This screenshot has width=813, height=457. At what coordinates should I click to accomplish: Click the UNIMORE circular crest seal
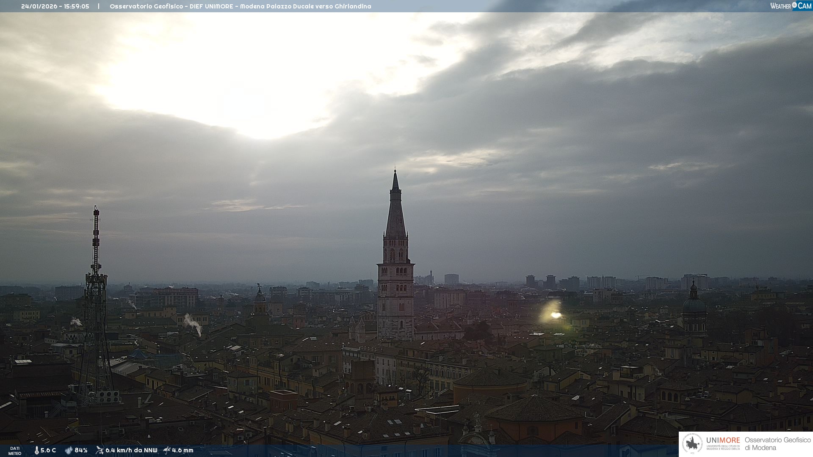coord(692,444)
